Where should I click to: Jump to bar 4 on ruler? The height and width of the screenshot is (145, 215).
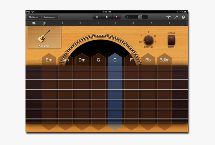click(x=98, y=23)
